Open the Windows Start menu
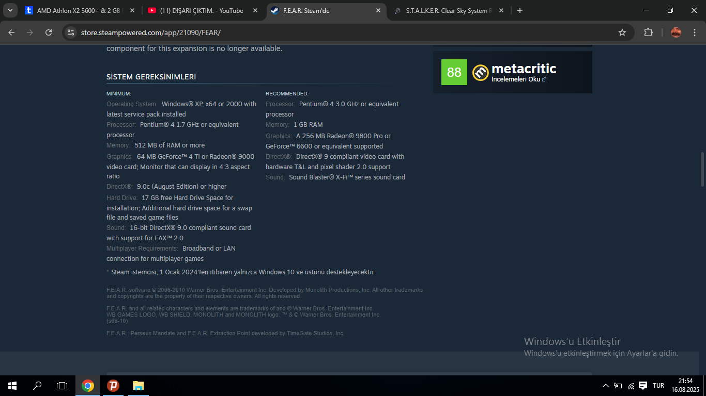The image size is (706, 396). pos(12,386)
